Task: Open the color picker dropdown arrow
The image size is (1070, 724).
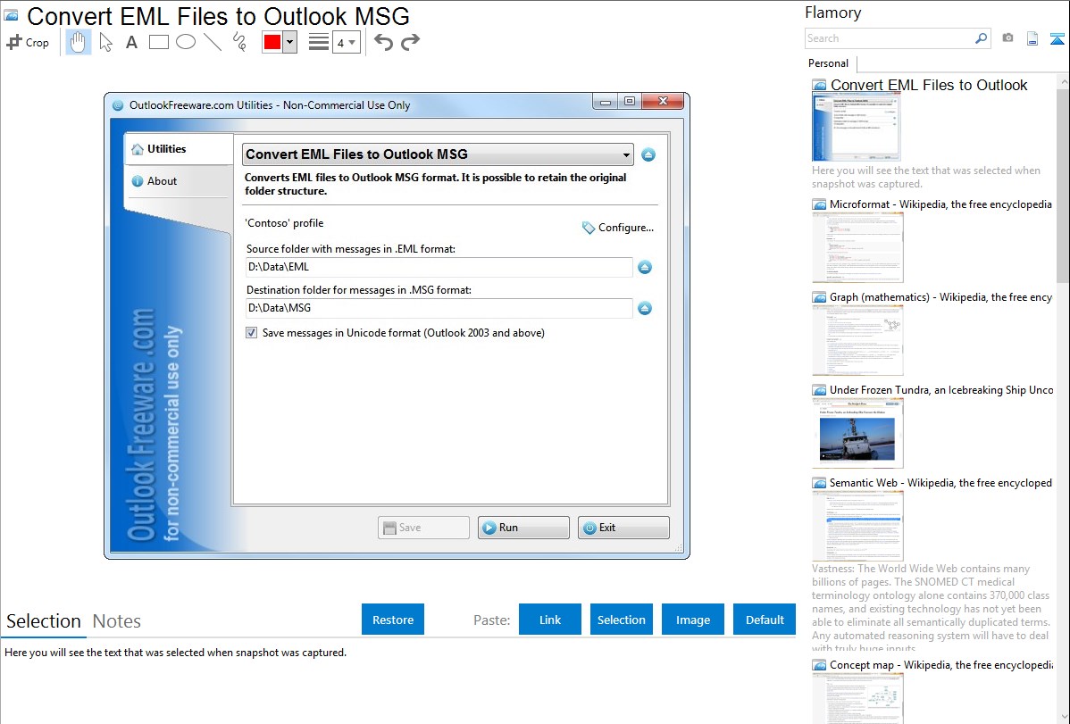Action: 290,42
